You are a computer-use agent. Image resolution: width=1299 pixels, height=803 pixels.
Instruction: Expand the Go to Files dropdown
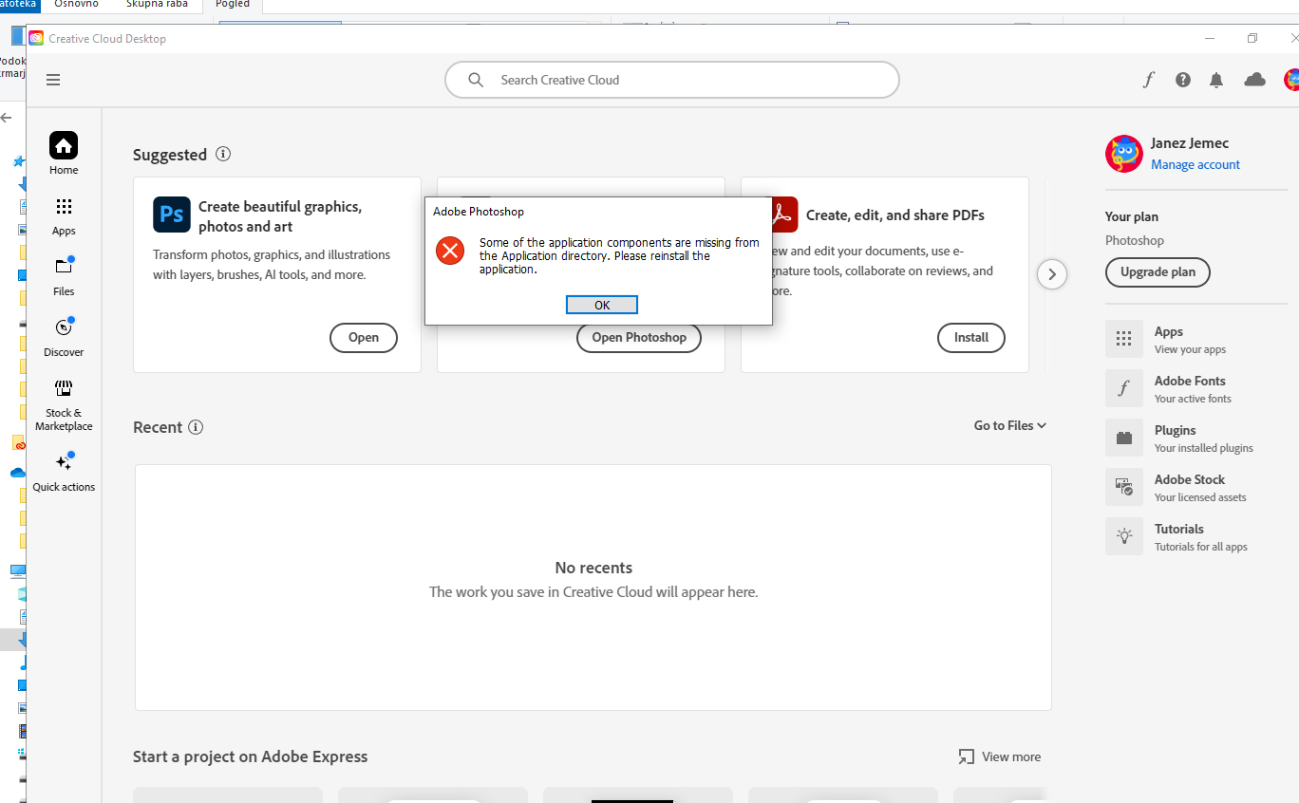point(1009,425)
